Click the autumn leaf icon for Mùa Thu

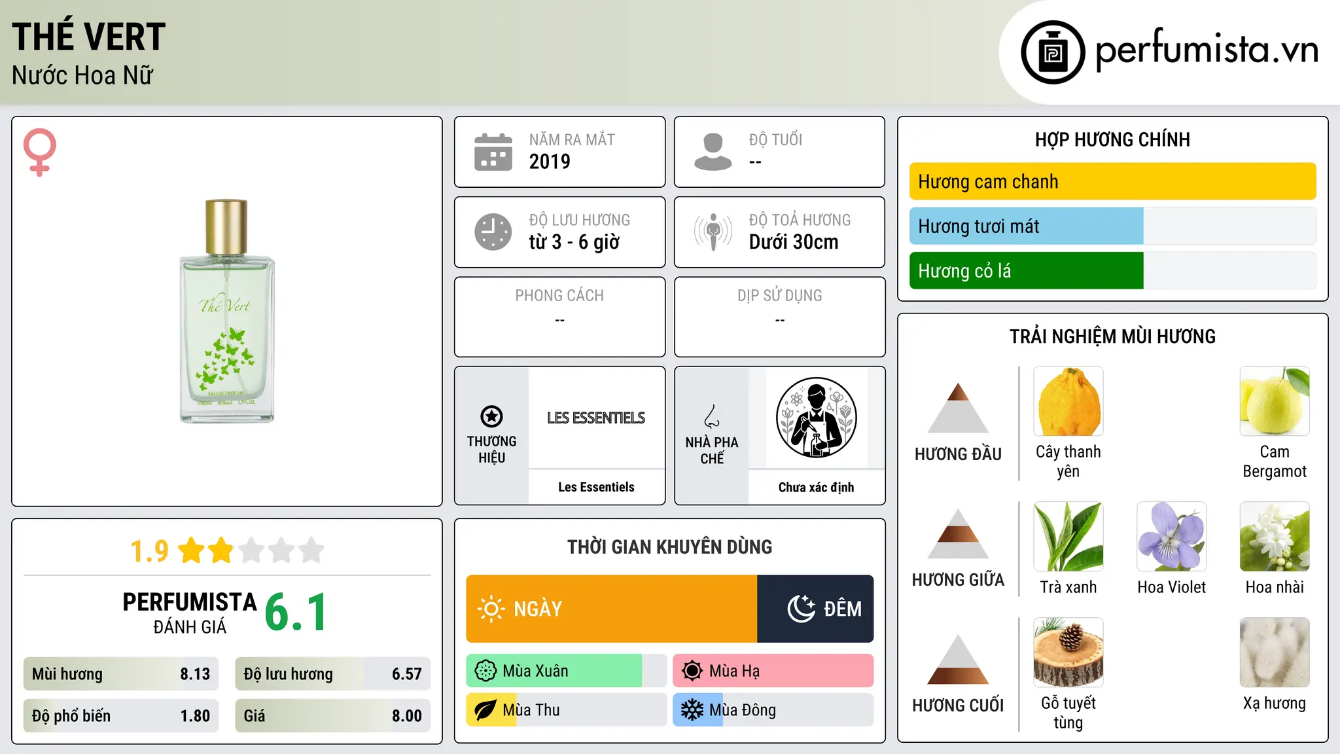click(x=485, y=710)
